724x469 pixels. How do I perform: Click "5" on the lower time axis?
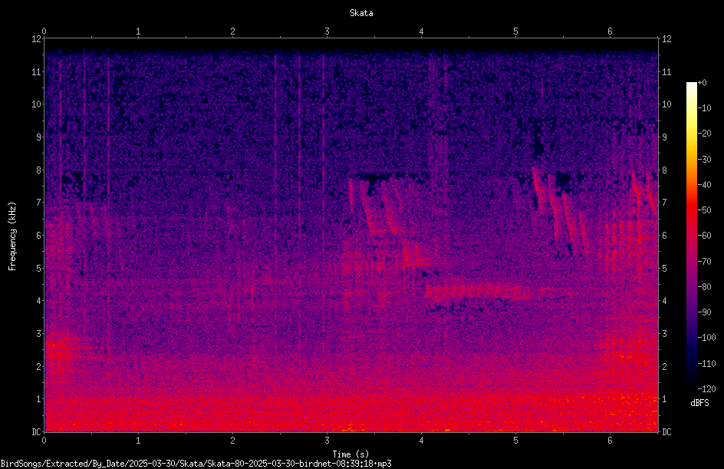tap(515, 441)
